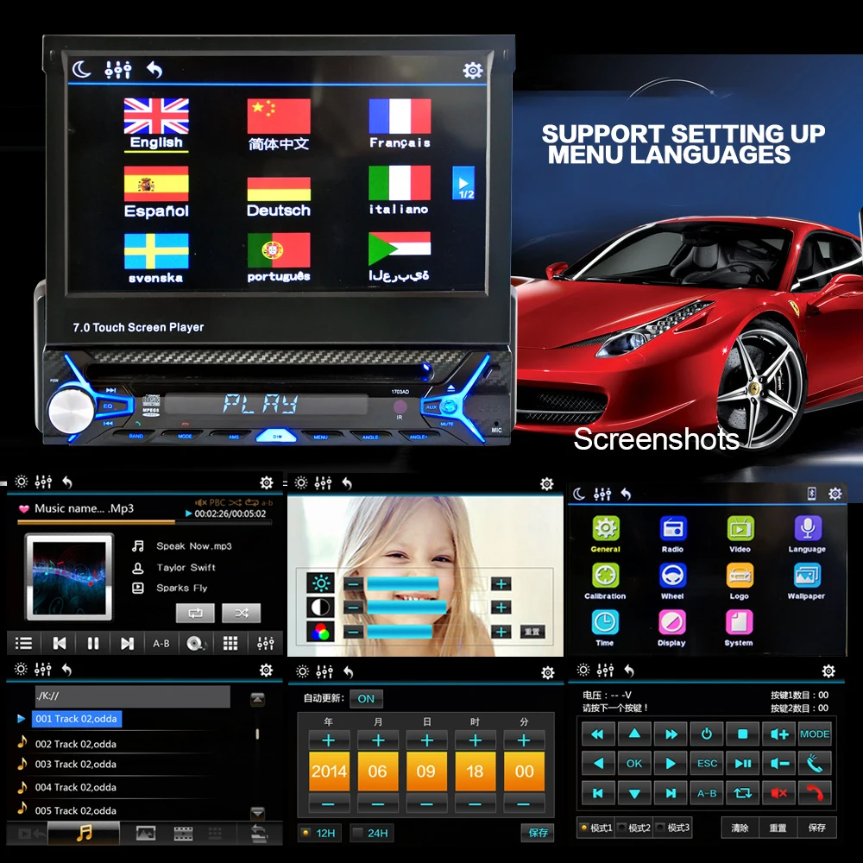Viewport: 863px width, 863px height.
Task: Open the equalizer sliders icon in top bar
Action: pos(118,70)
